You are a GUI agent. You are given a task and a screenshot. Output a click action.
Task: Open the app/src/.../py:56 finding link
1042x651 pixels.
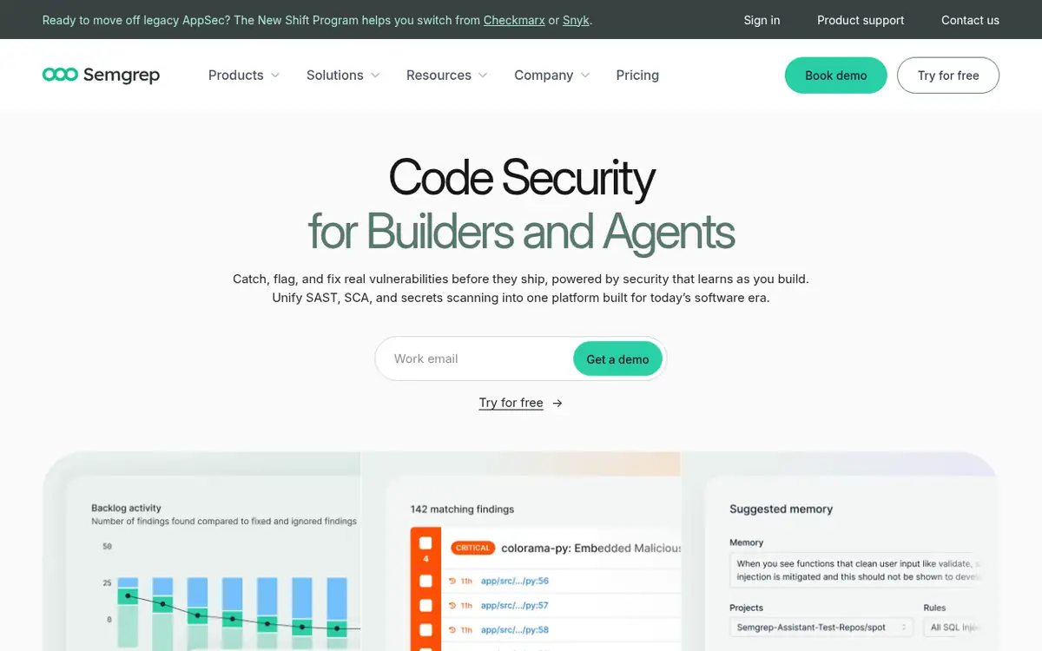click(x=515, y=582)
